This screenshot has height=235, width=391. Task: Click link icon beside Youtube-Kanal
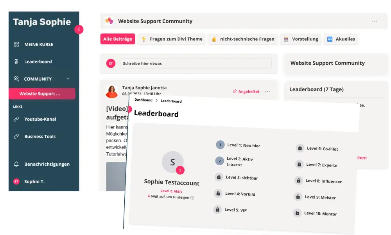16,119
